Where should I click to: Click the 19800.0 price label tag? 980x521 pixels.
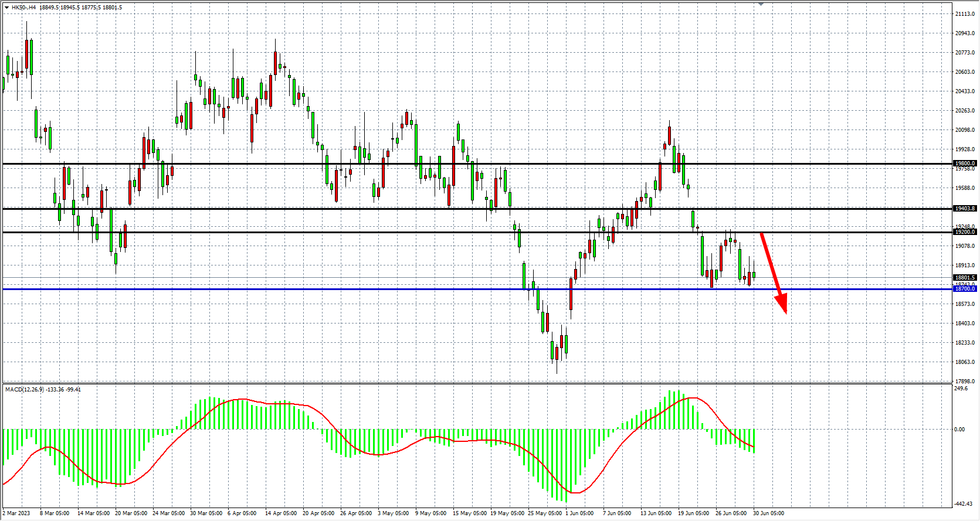965,164
